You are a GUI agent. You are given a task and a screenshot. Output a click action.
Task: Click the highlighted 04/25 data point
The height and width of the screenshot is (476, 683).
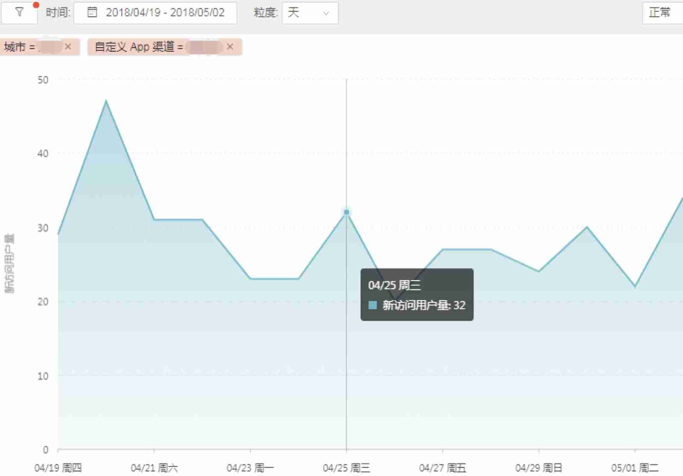point(346,212)
